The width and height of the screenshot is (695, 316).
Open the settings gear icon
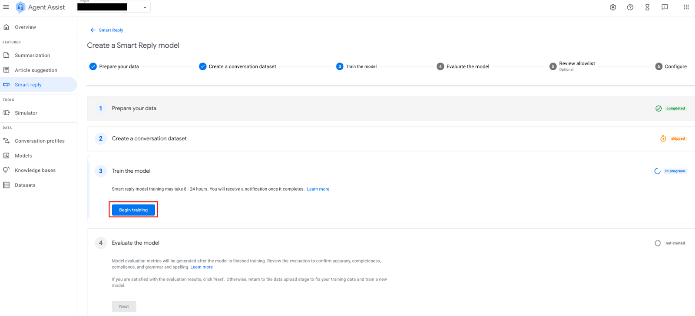click(x=613, y=7)
